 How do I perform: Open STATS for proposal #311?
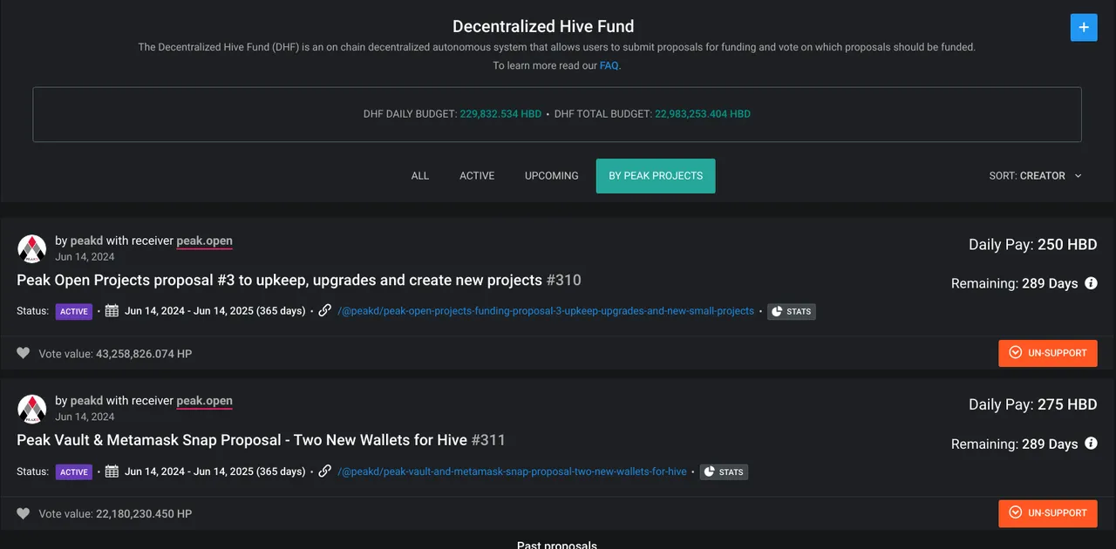click(724, 471)
